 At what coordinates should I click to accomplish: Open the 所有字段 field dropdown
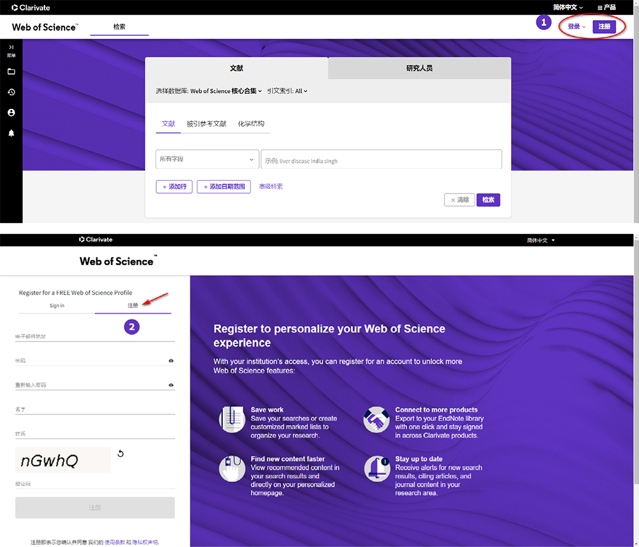coord(207,159)
